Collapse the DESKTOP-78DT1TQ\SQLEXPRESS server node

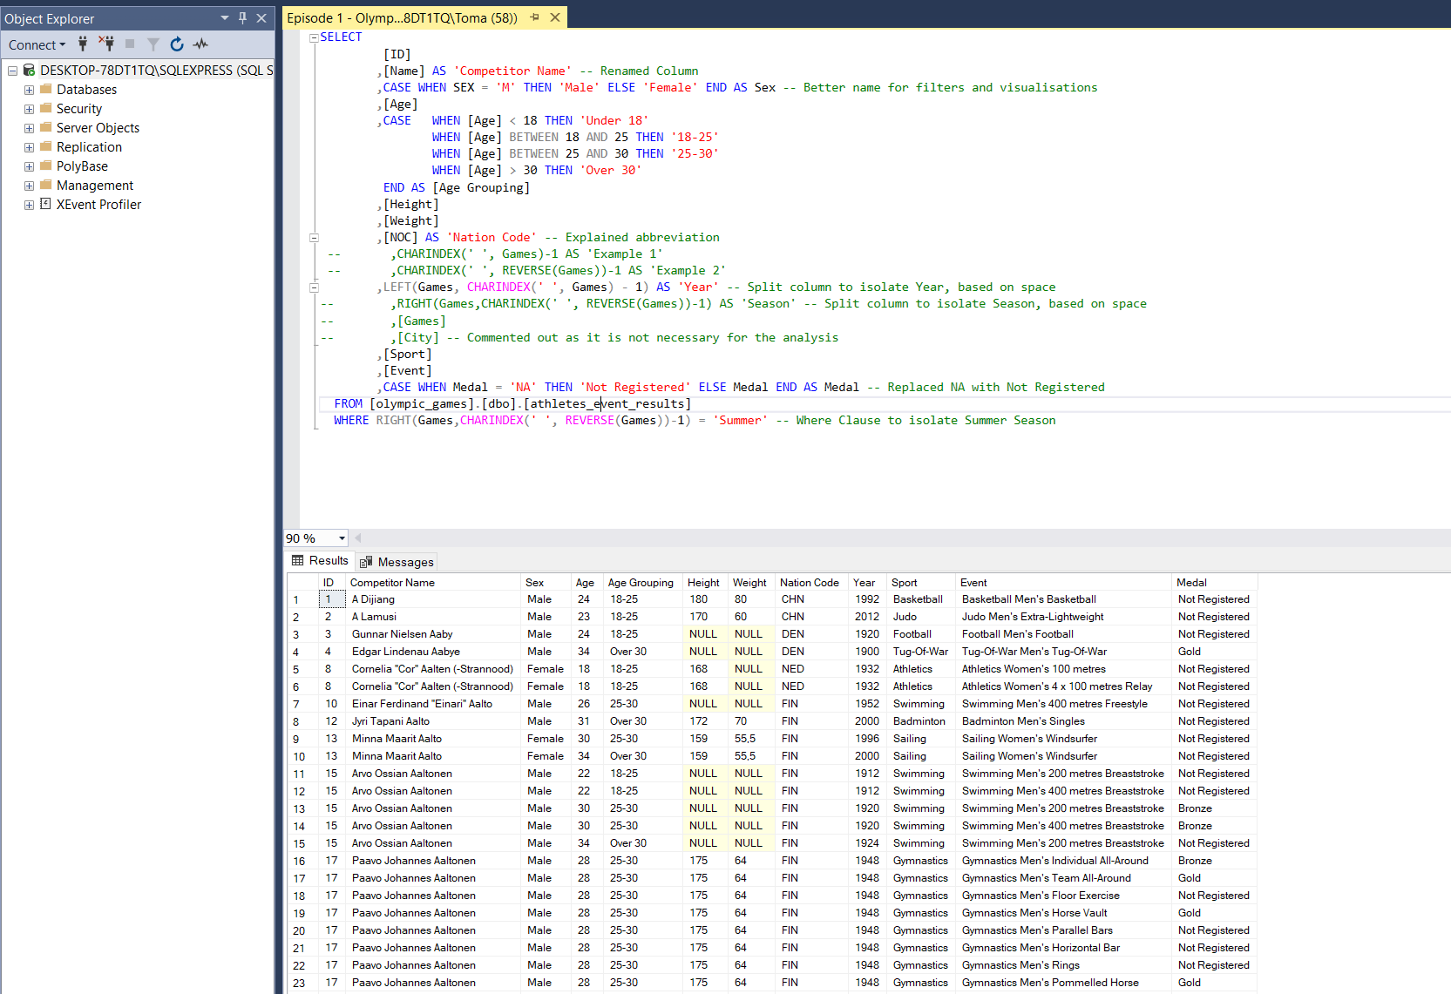pos(12,71)
